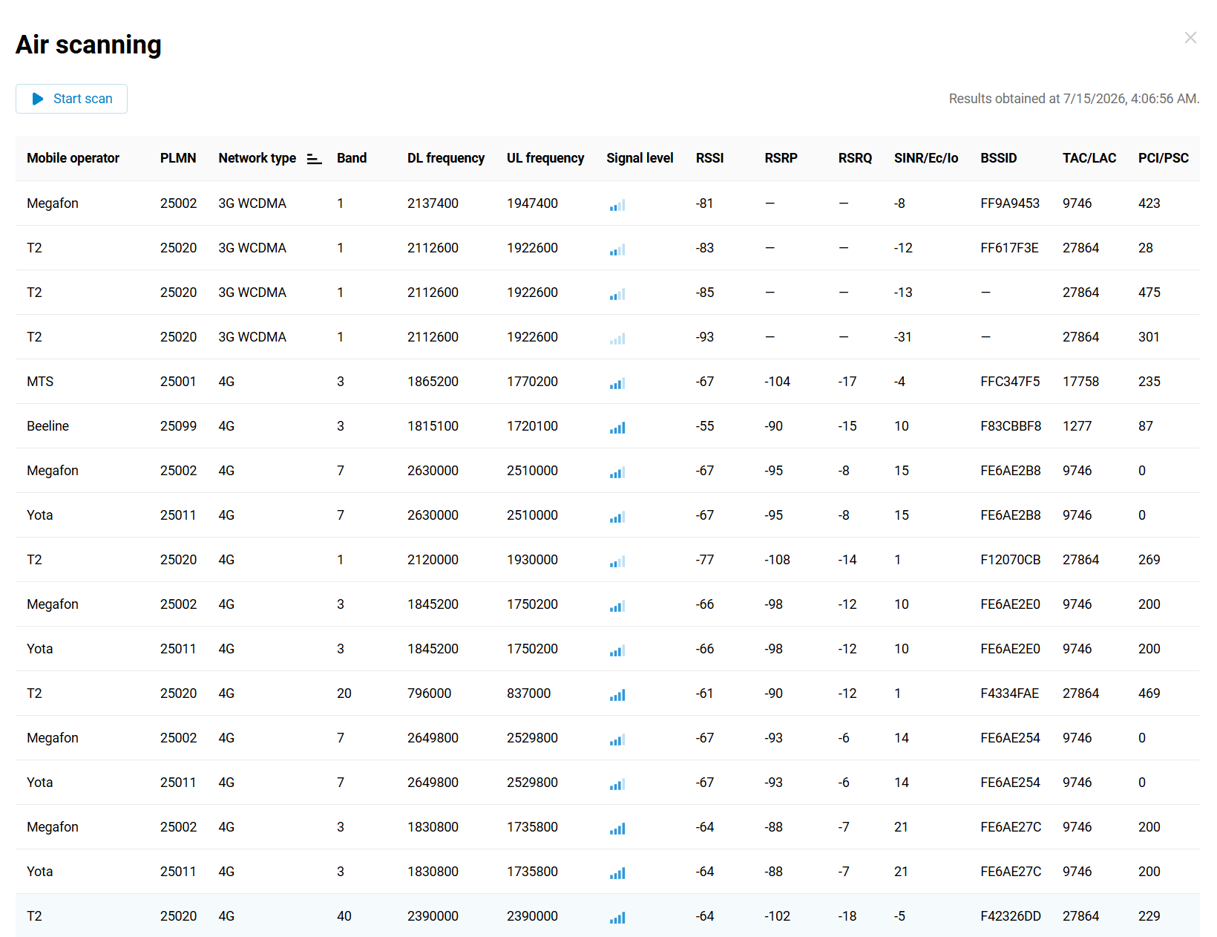Click signal icon in Yota 1845200 row
The image size is (1217, 937).
point(617,650)
